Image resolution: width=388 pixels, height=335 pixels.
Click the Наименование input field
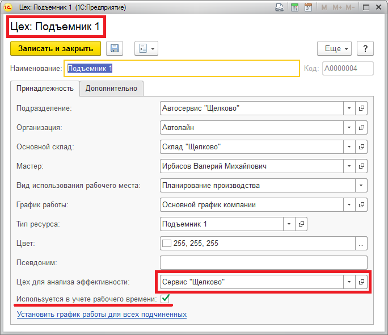click(182, 68)
